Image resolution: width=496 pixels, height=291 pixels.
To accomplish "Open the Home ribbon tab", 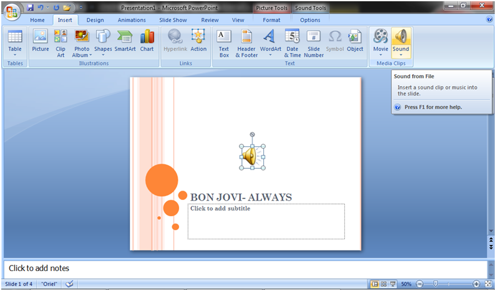I will click(x=37, y=20).
